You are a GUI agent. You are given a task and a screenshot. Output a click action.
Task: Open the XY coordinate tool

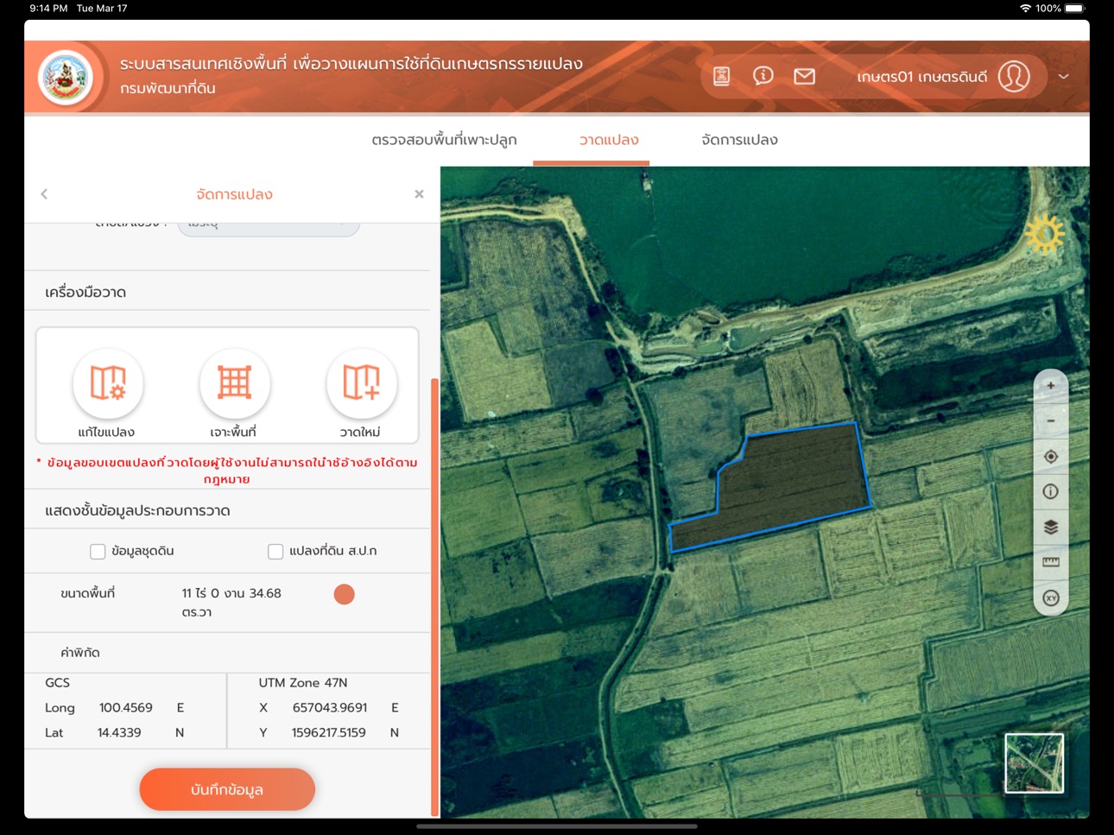[x=1051, y=598]
